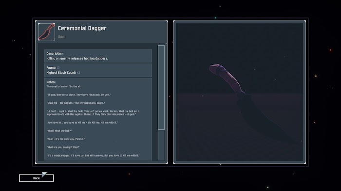The height and width of the screenshot is (191, 341).
Task: Click the notes scrollbar thumb
Action: [x=161, y=87]
